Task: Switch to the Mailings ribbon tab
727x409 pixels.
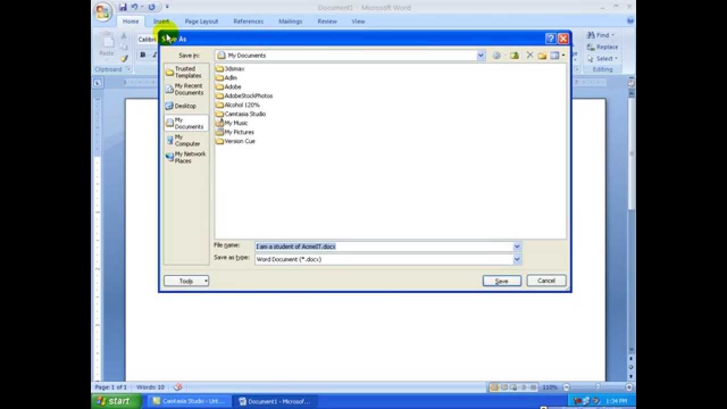Action: coord(290,22)
